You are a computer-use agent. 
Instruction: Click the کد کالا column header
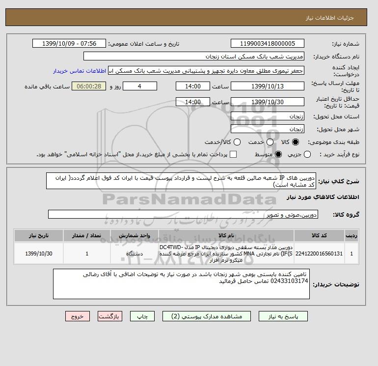pyautogui.click(x=319, y=235)
